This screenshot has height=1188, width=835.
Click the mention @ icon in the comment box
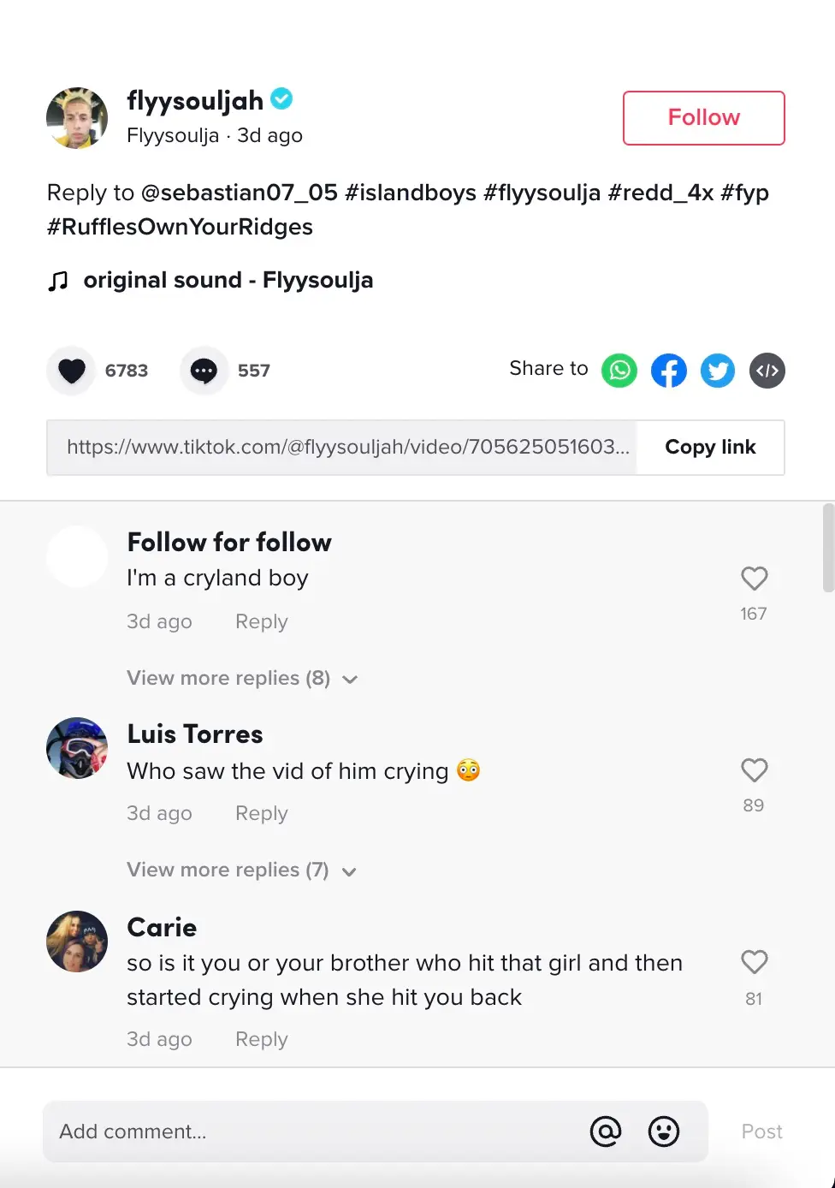click(x=606, y=1132)
